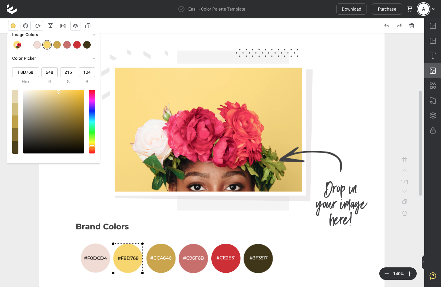This screenshot has height=287, width=441.
Task: Click the Purchase button
Action: click(x=387, y=9)
